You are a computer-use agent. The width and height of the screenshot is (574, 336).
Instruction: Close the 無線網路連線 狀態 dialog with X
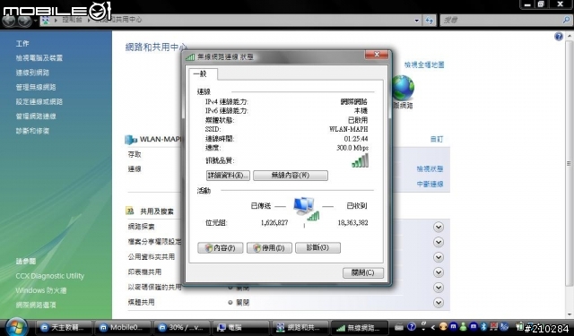pyautogui.click(x=377, y=55)
